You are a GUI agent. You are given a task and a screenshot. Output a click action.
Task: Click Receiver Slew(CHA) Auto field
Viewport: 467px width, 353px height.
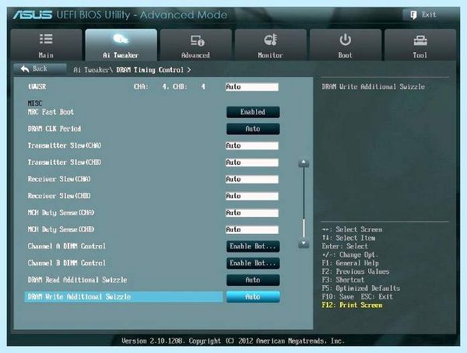(x=252, y=179)
